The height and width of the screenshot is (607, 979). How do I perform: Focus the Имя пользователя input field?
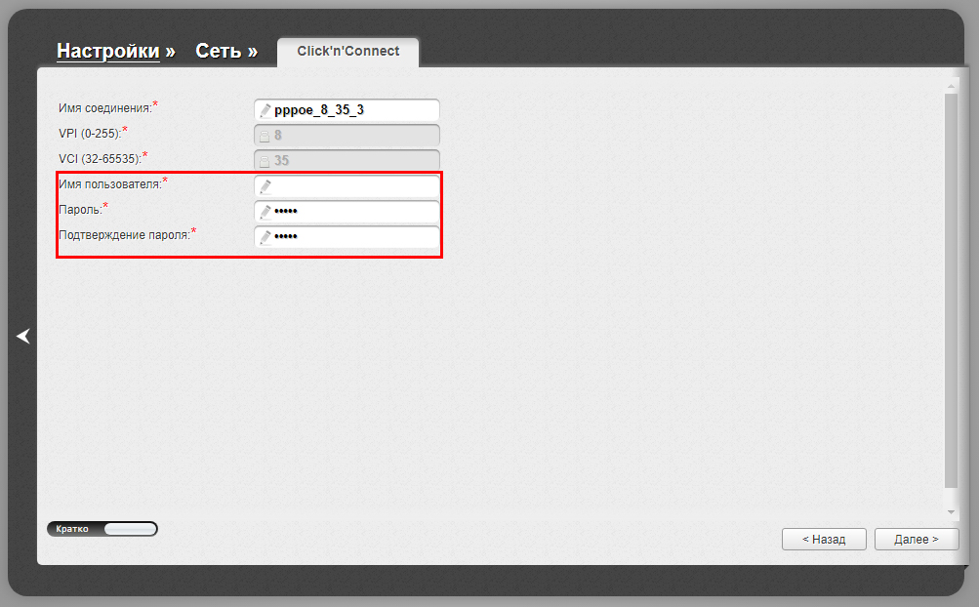point(347,186)
